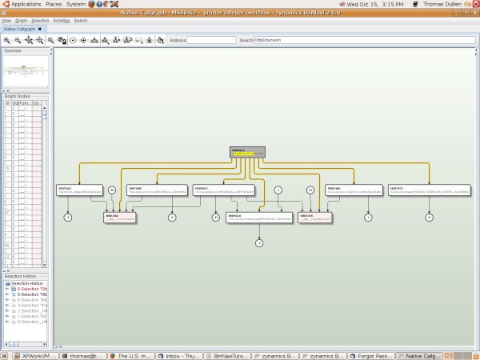Expand the 5-Selection history entry
The image size is (480, 360).
click(x=6, y=294)
